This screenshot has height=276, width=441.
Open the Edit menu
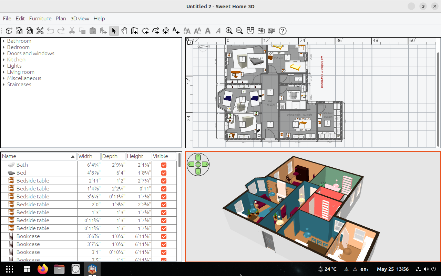pyautogui.click(x=20, y=19)
